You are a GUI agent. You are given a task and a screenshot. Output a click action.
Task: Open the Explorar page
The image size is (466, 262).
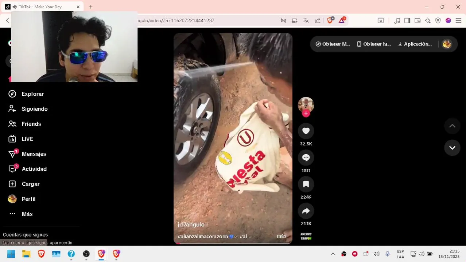click(26, 94)
